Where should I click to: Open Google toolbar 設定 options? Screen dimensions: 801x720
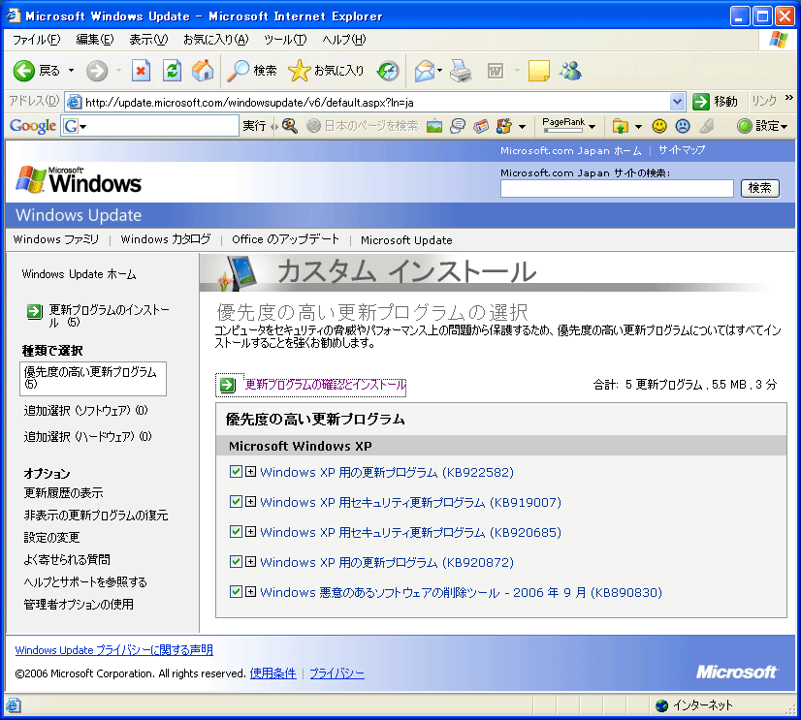coord(762,126)
